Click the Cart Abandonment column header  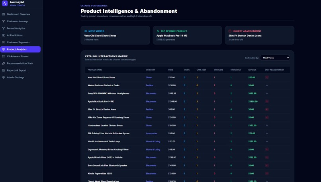tap(274, 70)
